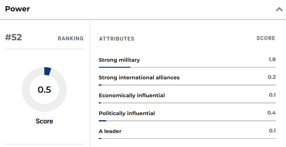Viewport: 286px width, 147px height.
Task: Click the Politically influential progress bar
Action: (187, 121)
